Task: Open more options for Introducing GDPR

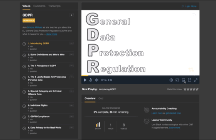Action: click(x=71, y=43)
